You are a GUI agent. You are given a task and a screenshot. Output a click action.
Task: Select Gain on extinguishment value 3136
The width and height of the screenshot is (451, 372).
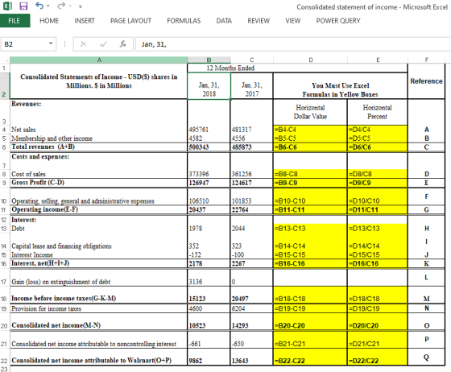(209, 278)
